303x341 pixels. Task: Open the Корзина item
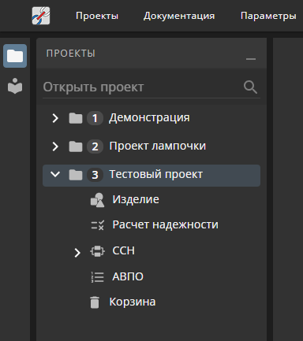click(133, 302)
